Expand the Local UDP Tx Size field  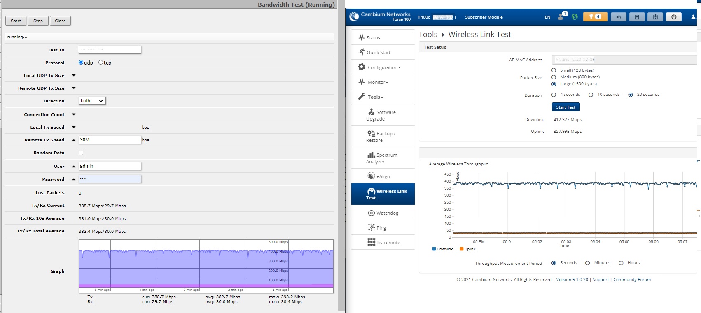(x=74, y=75)
